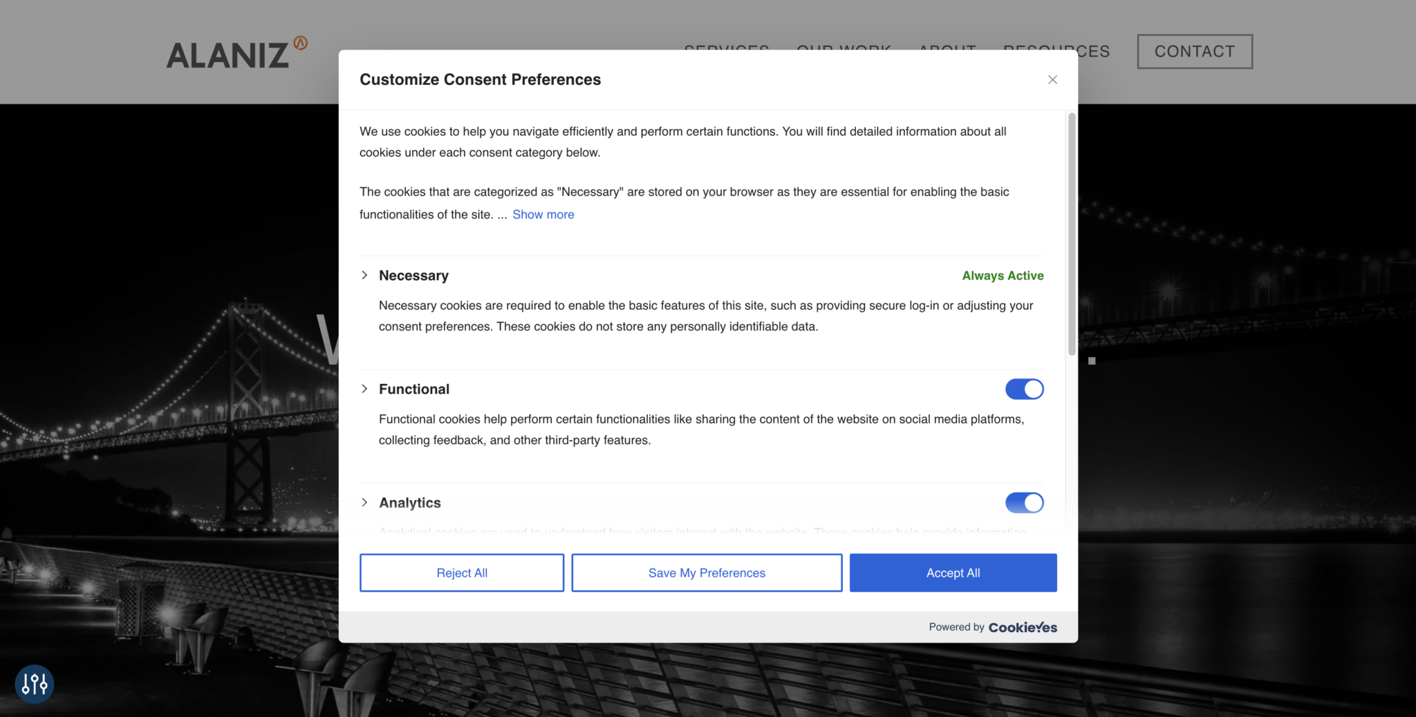The image size is (1416, 717).
Task: Expand the Functional category chevron
Action: 364,390
